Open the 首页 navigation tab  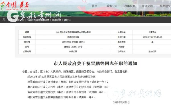coord(94,6)
